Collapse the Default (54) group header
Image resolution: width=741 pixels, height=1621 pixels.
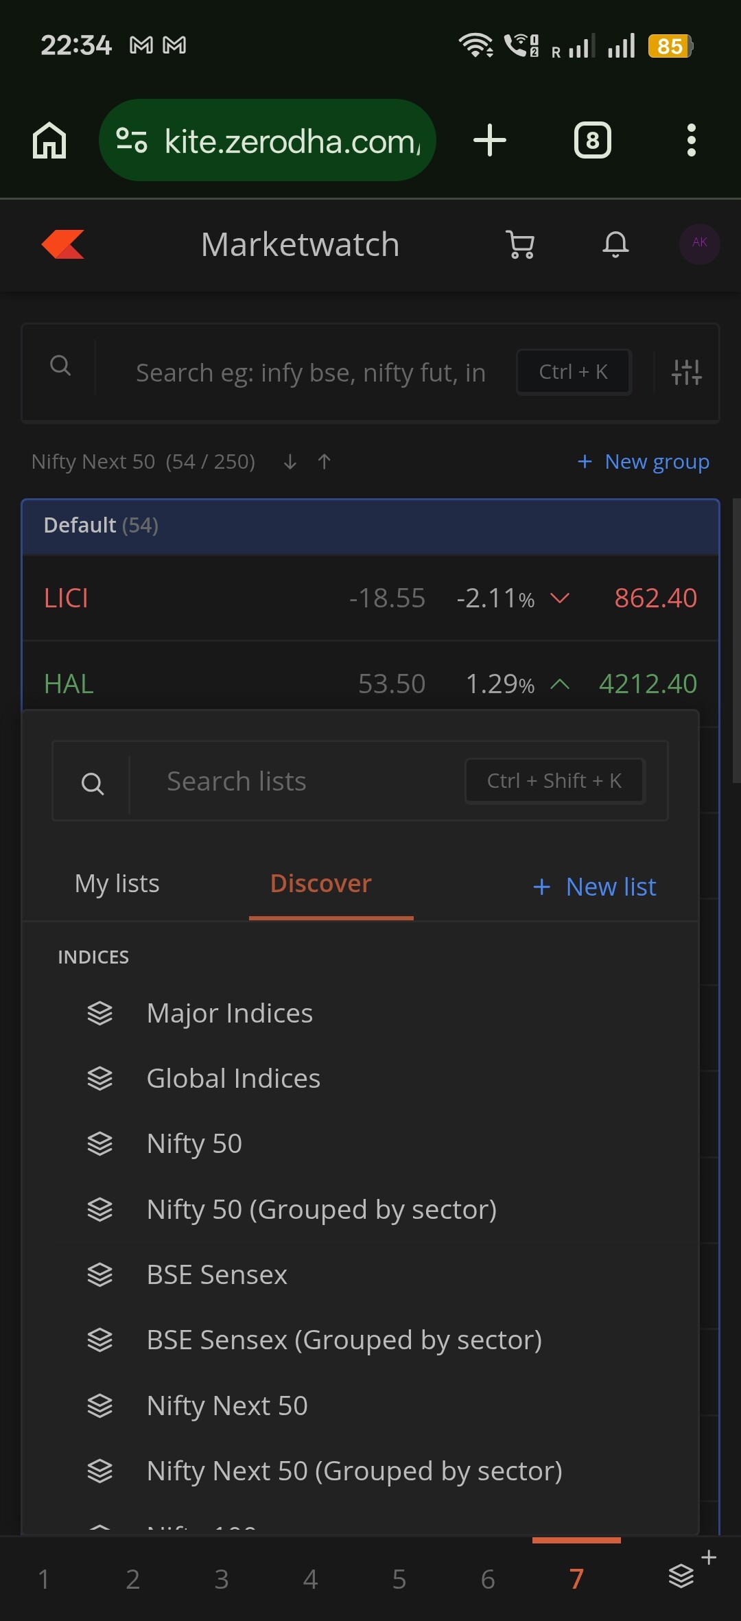coord(370,526)
